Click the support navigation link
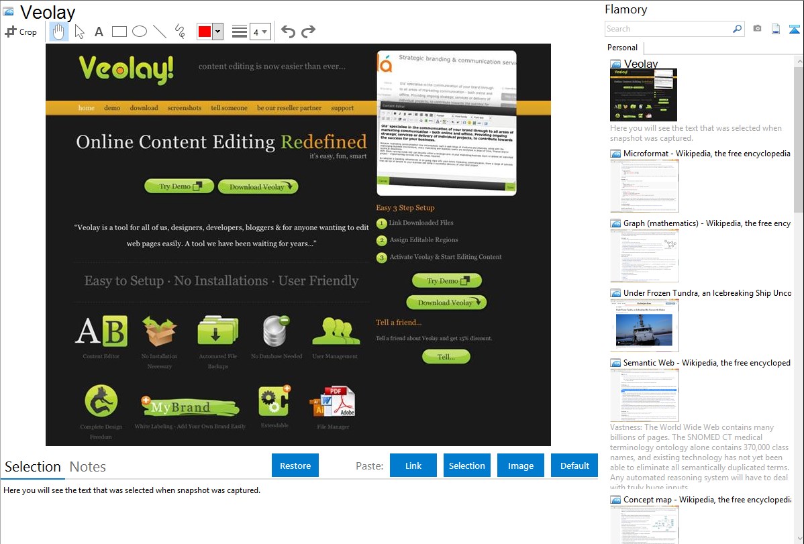Image resolution: width=804 pixels, height=544 pixels. tap(342, 108)
